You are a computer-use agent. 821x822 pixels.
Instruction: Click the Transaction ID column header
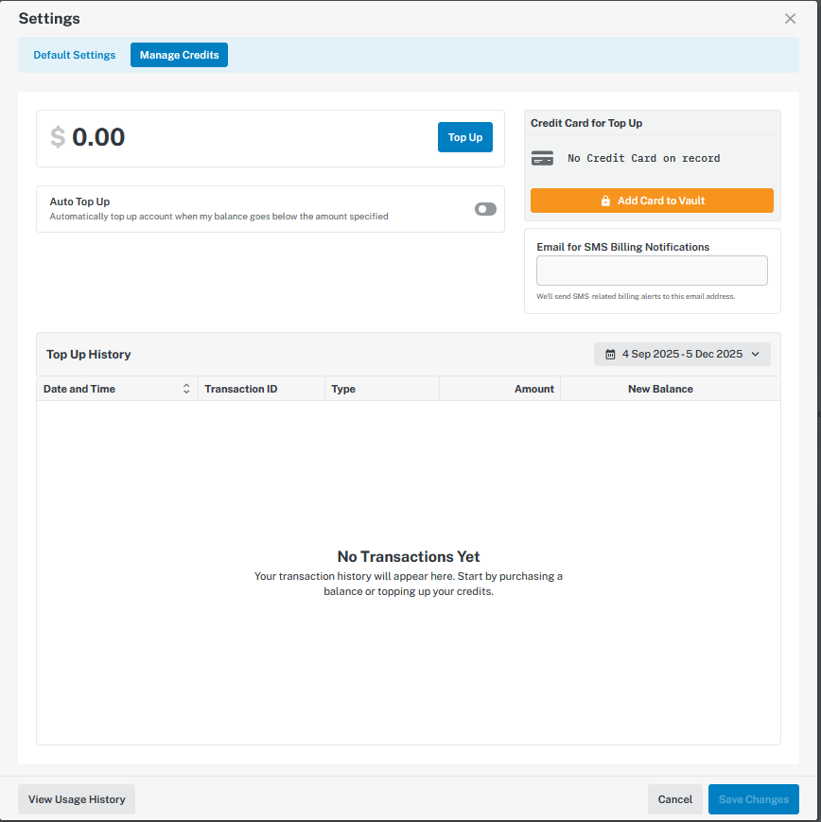241,389
